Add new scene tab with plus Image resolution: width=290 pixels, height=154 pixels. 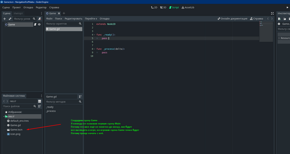(x=64, y=13)
